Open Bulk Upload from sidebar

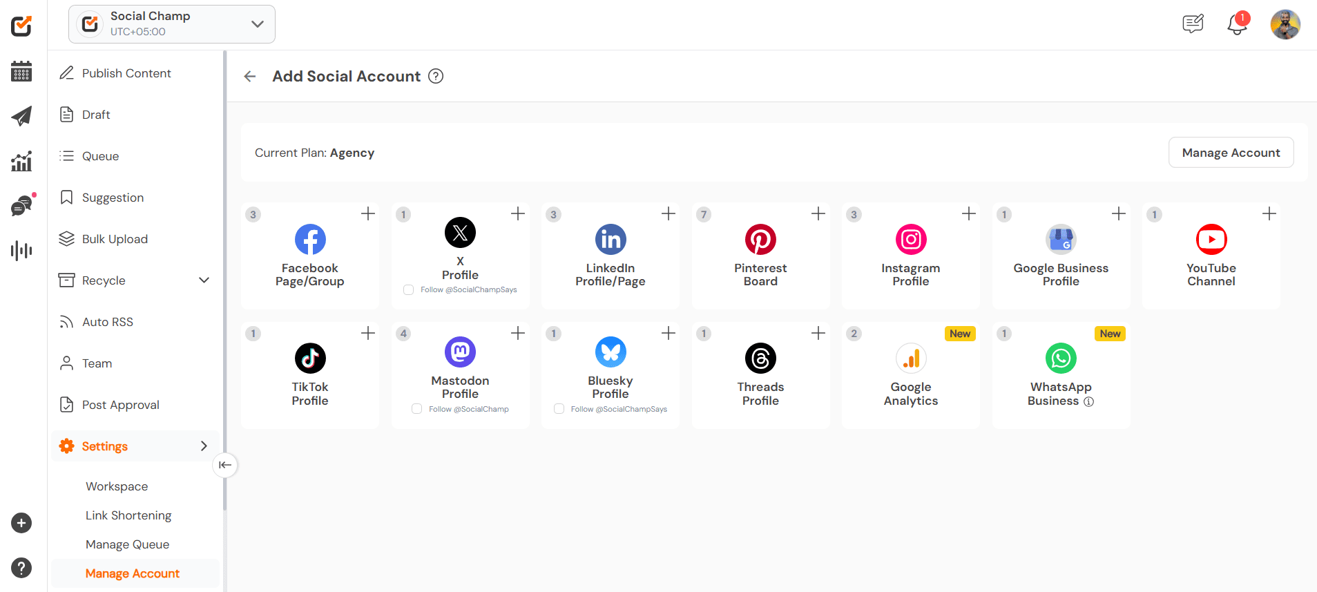[x=115, y=239]
